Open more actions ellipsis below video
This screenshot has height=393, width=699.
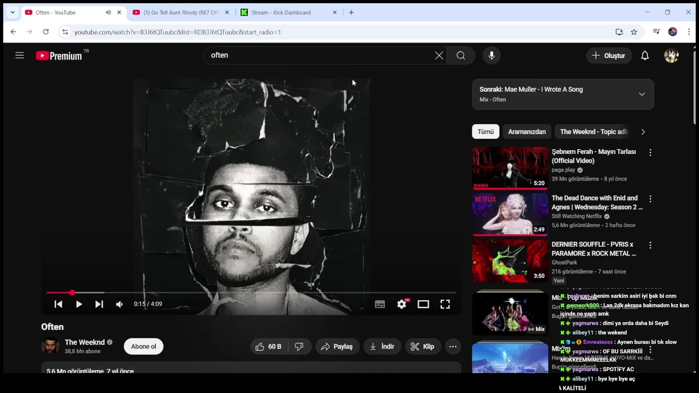(453, 347)
